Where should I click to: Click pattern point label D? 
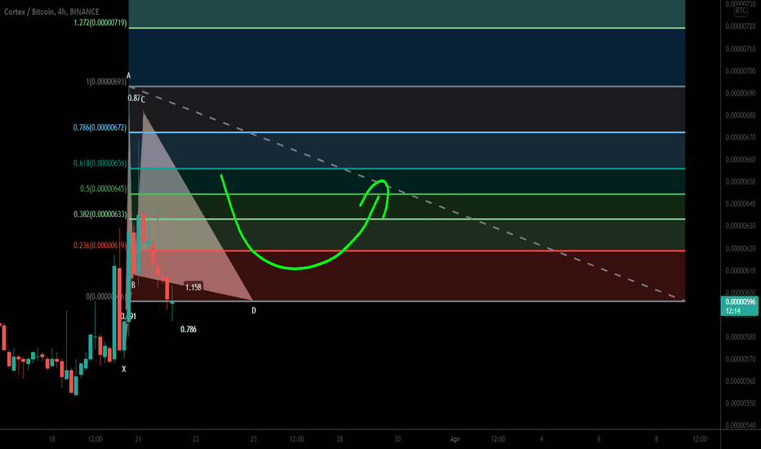click(x=253, y=311)
